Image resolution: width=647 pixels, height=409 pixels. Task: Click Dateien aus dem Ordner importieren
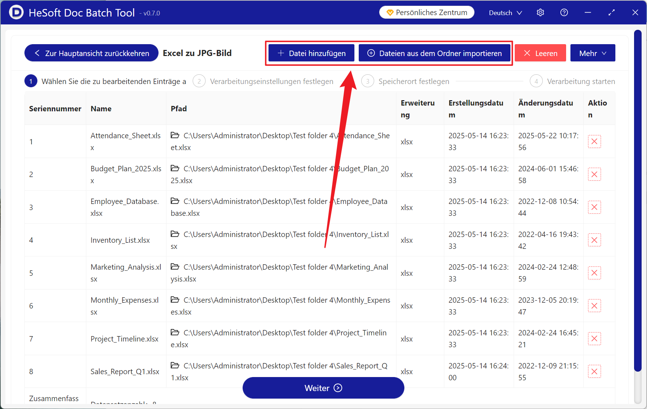435,53
